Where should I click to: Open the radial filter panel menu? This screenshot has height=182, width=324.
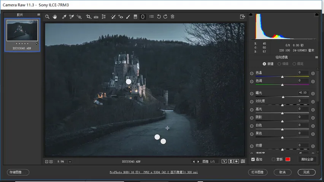pos(316,57)
